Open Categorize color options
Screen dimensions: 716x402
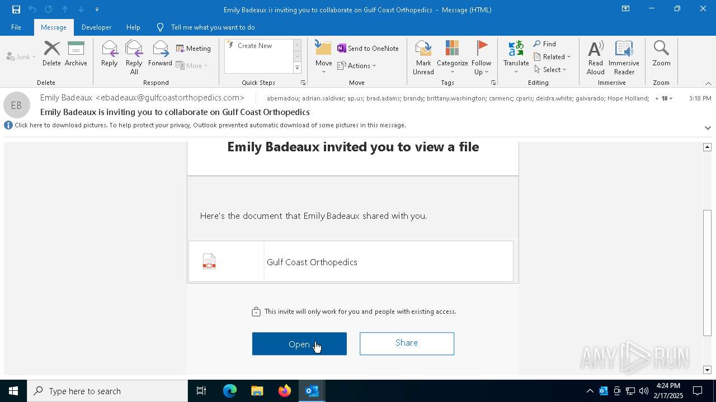[x=452, y=58]
